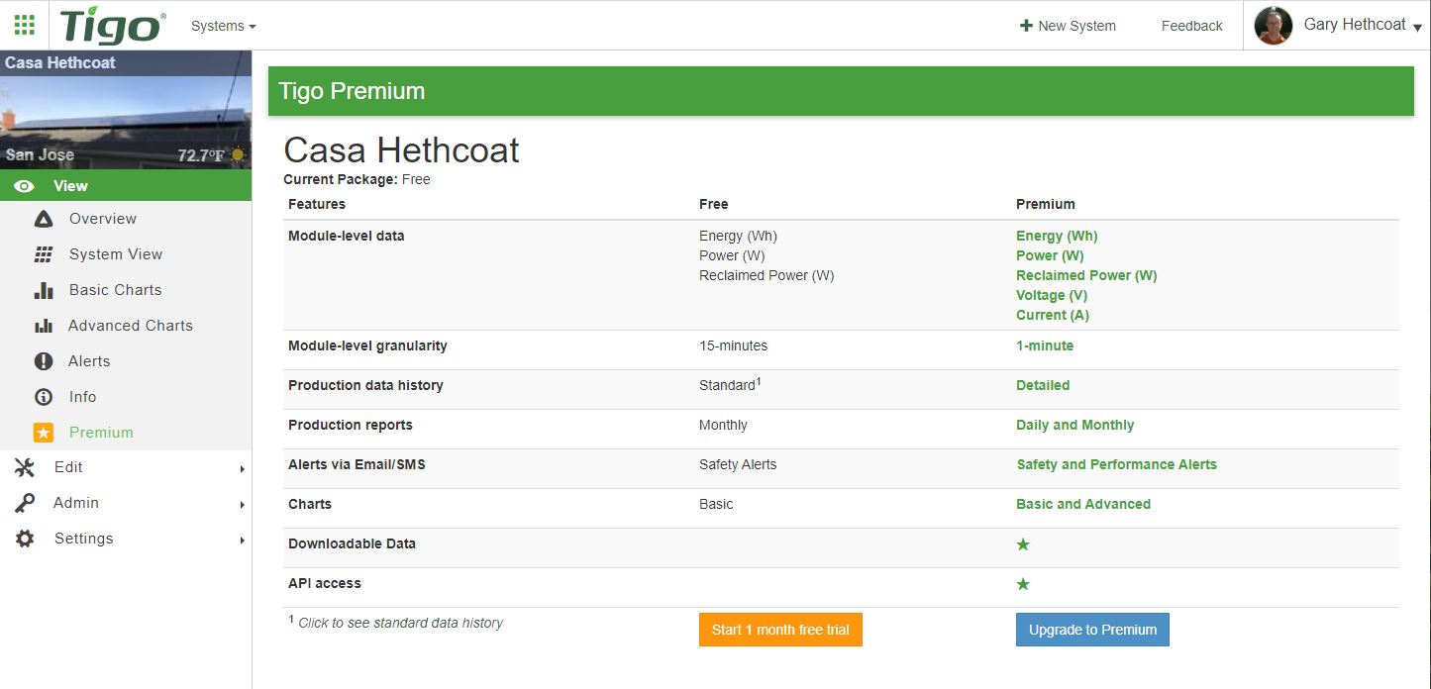This screenshot has height=689, width=1431.
Task: Click the 72.7°F temperature reading
Action: coord(201,155)
